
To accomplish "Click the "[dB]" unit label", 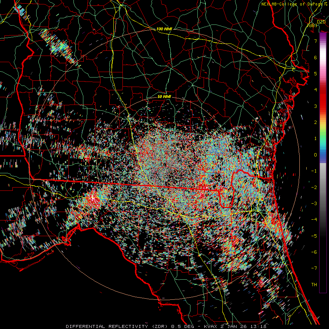I will (x=312, y=25).
